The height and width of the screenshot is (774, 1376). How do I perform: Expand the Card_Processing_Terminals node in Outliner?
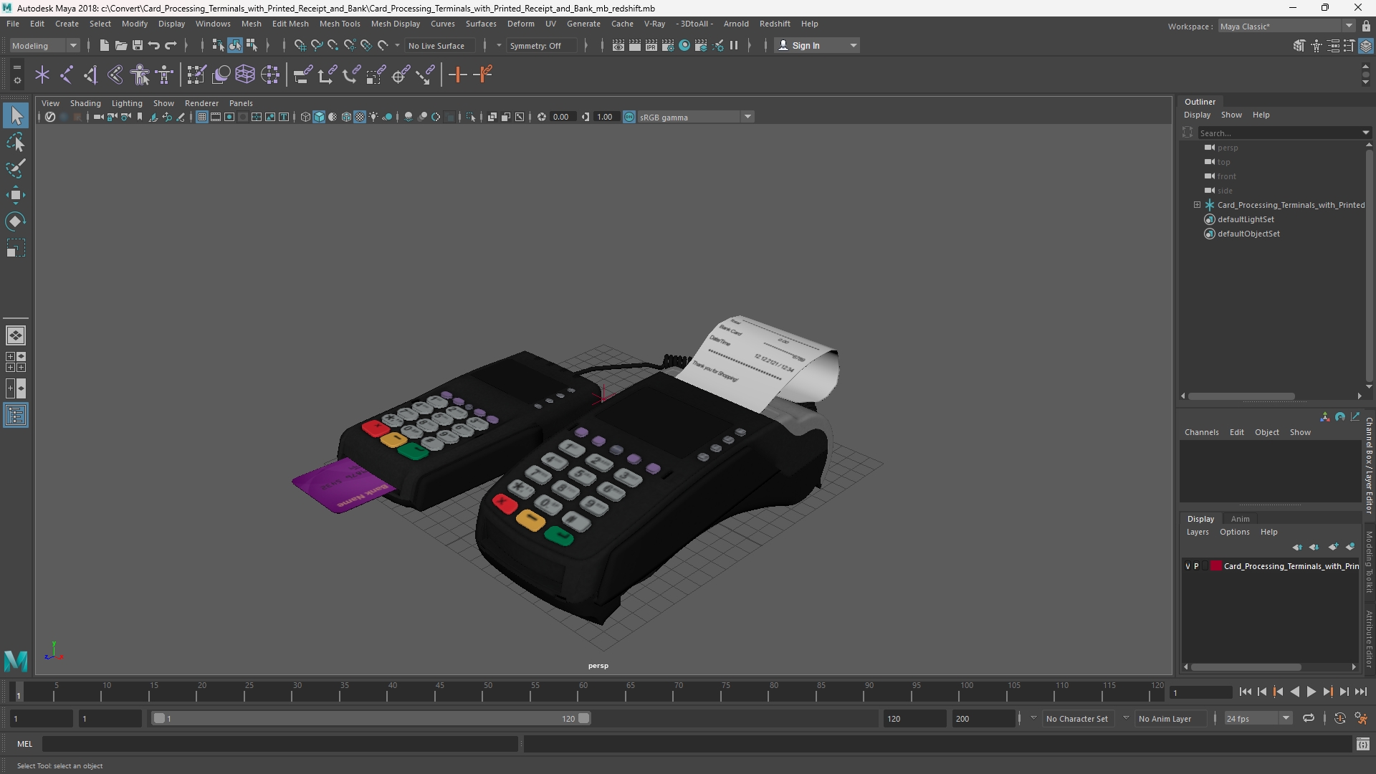(x=1197, y=205)
